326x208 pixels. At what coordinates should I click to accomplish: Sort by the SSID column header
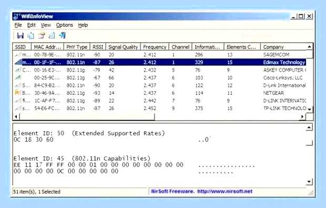pyautogui.click(x=22, y=47)
